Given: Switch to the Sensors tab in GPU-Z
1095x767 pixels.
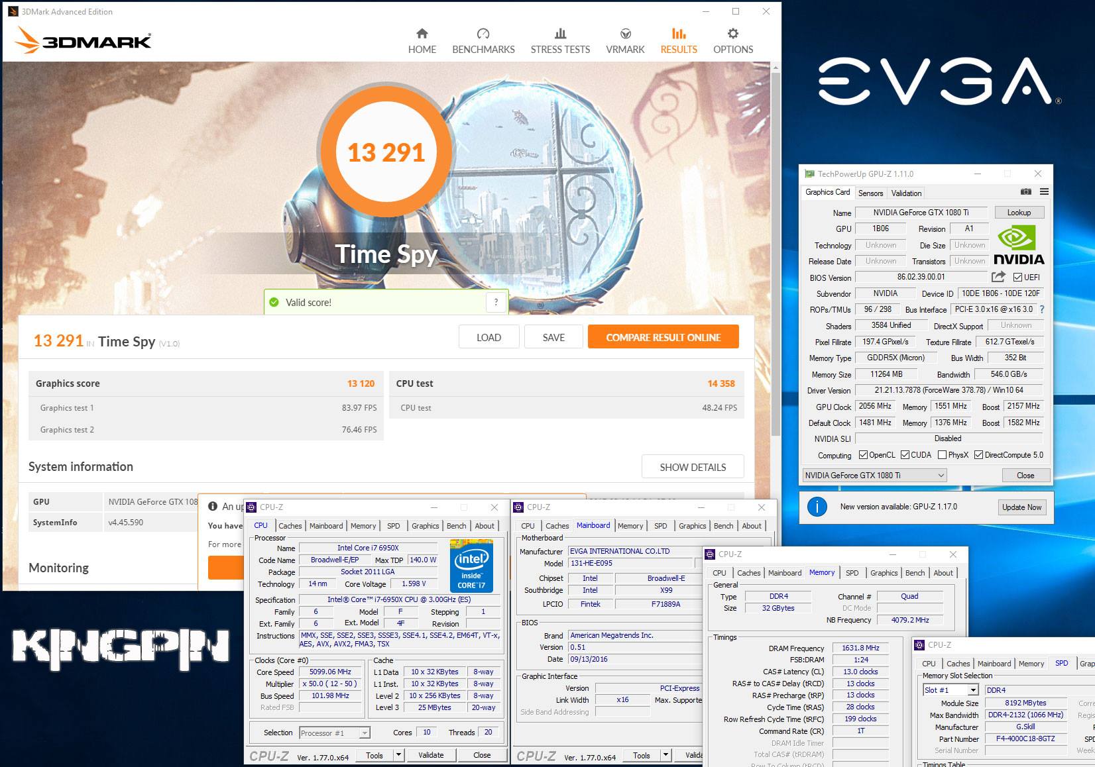Looking at the screenshot, I should pyautogui.click(x=870, y=193).
